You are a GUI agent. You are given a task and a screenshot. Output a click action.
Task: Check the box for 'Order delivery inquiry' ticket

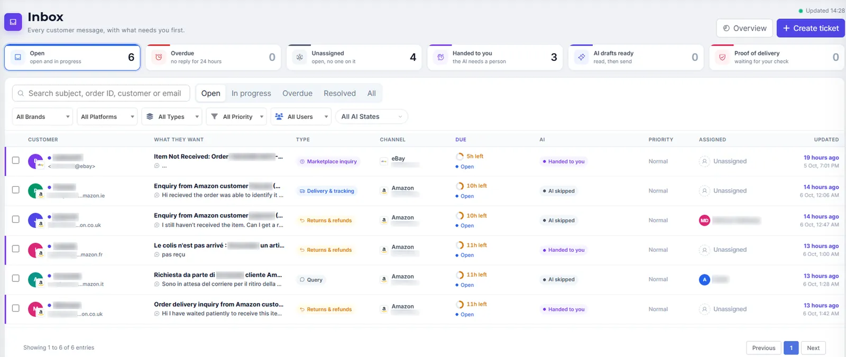point(16,308)
